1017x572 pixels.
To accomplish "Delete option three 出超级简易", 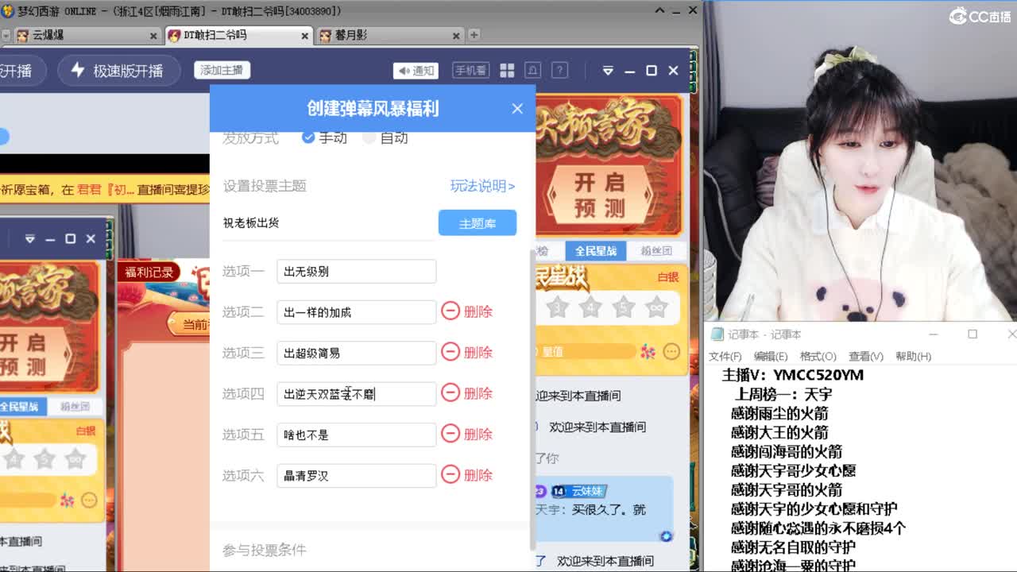I will coord(467,352).
